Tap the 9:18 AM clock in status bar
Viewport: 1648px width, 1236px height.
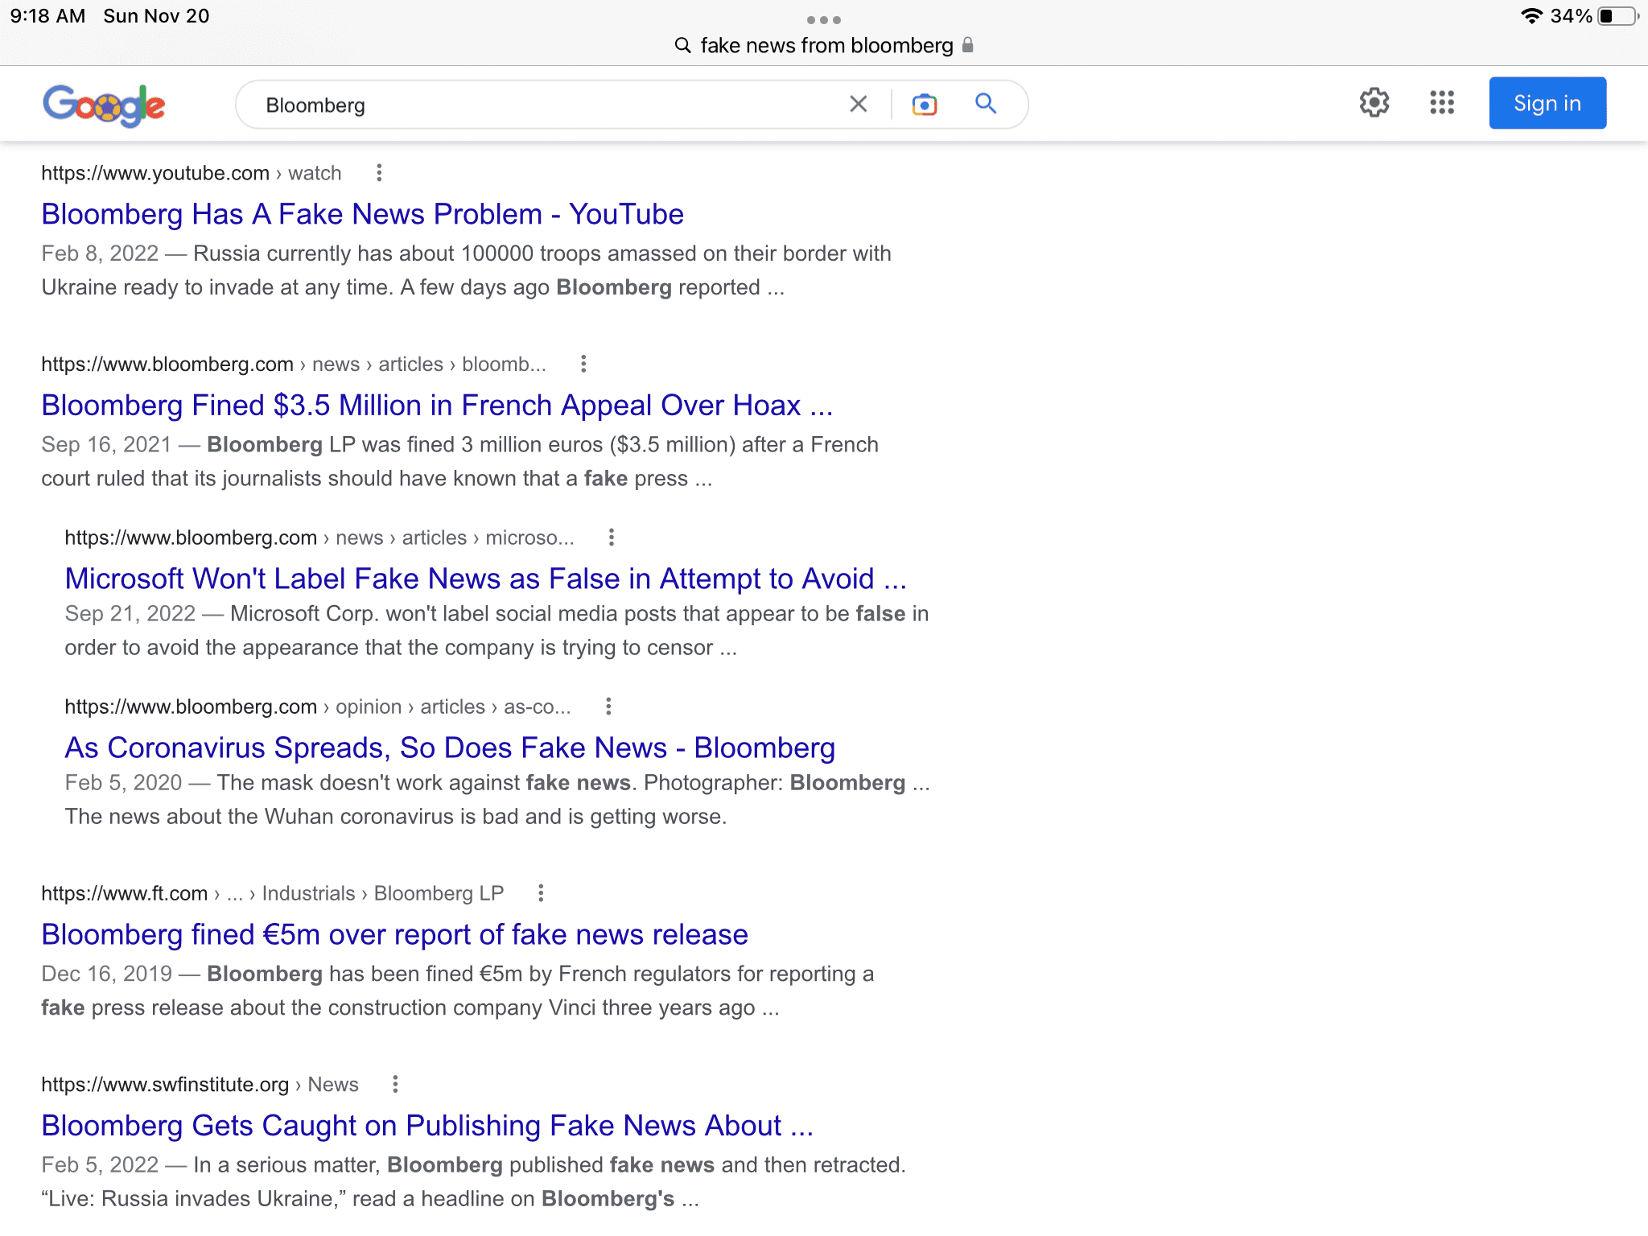point(47,16)
